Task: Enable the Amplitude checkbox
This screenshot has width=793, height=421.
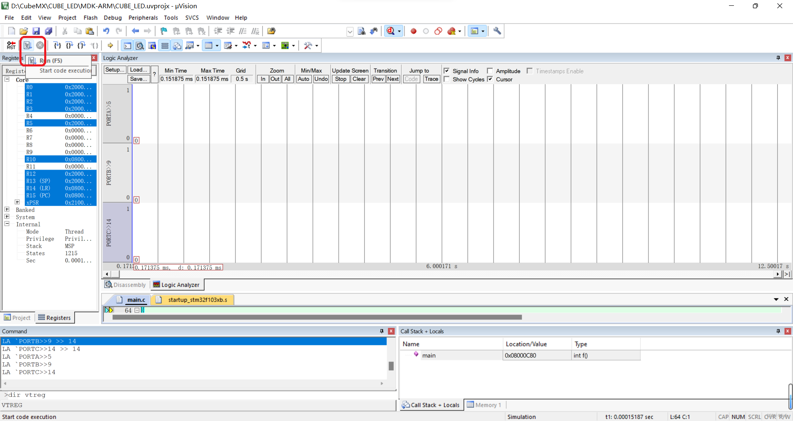Action: click(490, 71)
